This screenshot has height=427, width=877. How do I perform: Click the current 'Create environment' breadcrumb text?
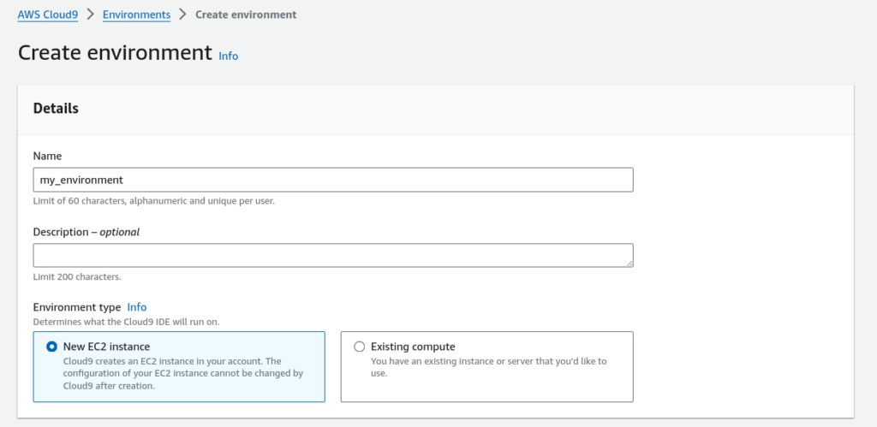pyautogui.click(x=246, y=15)
